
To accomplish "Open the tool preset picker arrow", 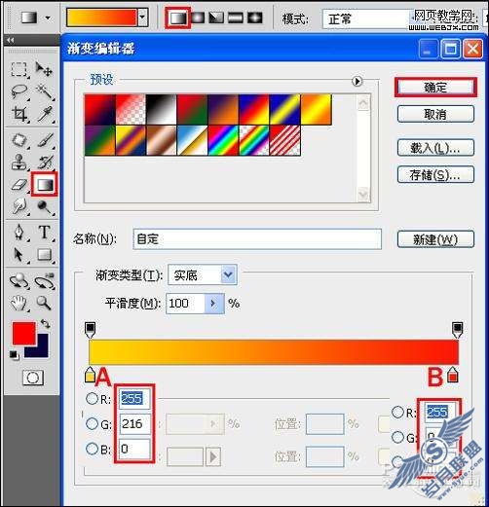I will [48, 18].
